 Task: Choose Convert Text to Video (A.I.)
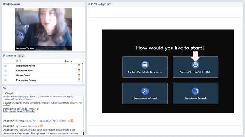point(195,67)
